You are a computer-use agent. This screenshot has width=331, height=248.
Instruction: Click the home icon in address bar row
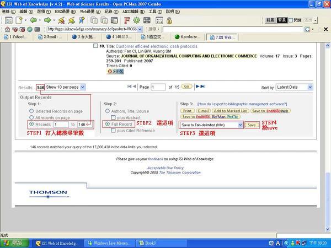click(7, 29)
